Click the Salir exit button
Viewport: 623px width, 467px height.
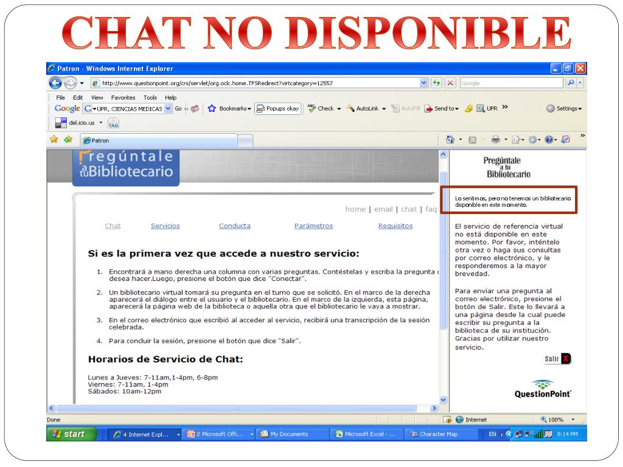point(557,359)
